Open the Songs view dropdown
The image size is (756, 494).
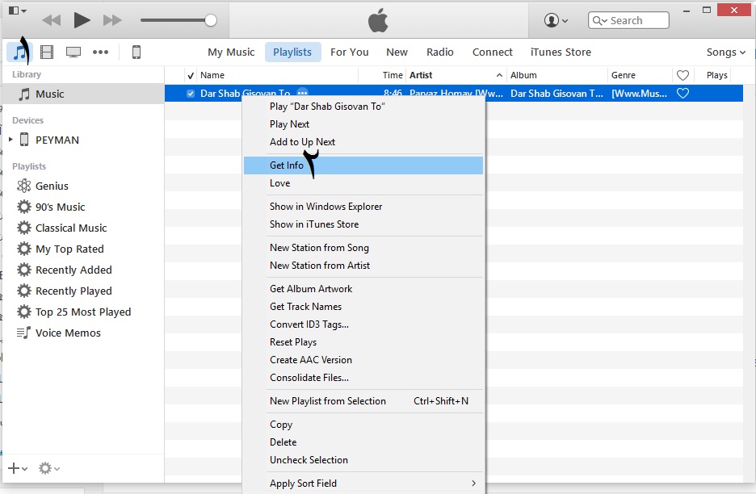(725, 52)
